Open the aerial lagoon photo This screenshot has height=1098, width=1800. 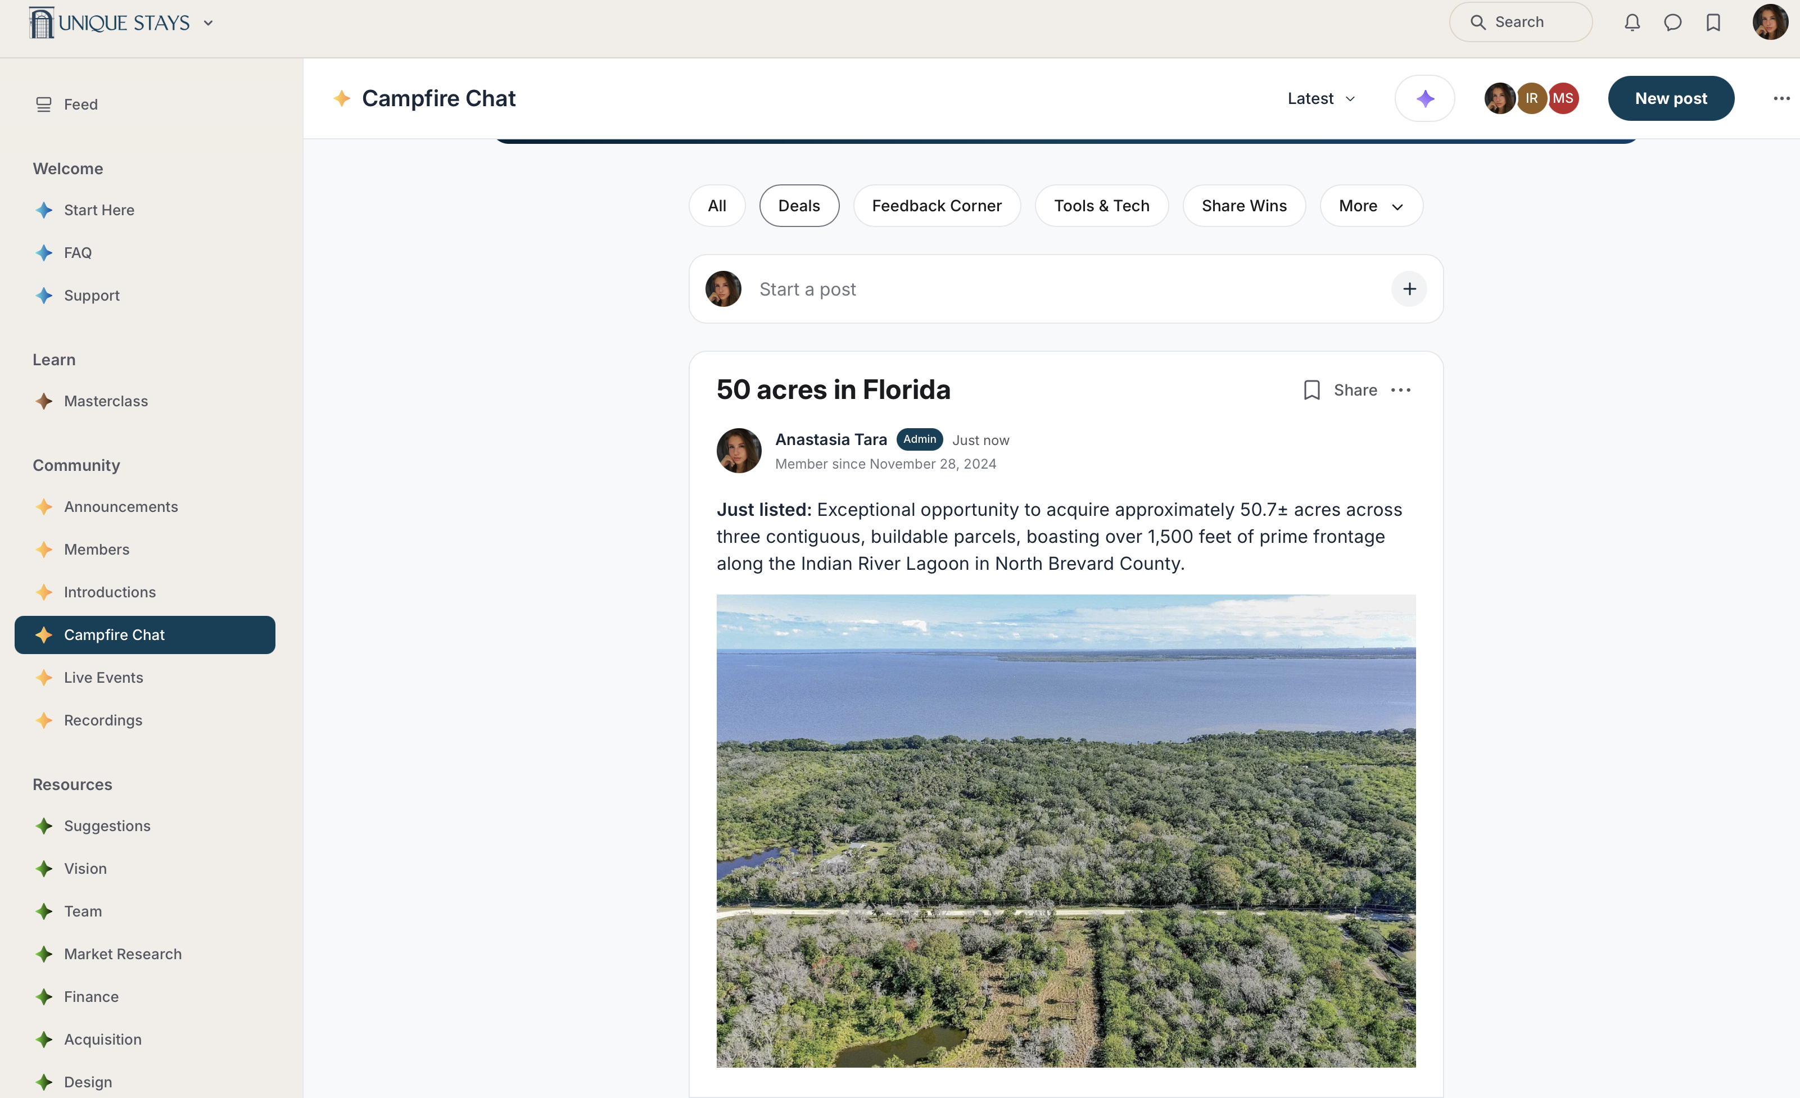[1065, 830]
